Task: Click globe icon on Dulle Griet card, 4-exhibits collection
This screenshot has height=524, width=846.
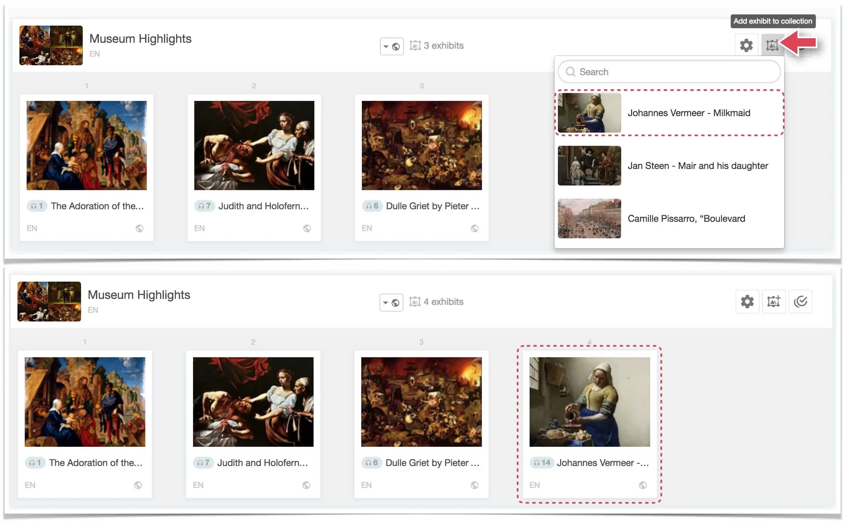Action: click(x=475, y=485)
